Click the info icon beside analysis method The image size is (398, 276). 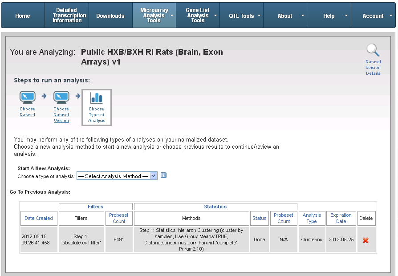(x=163, y=175)
